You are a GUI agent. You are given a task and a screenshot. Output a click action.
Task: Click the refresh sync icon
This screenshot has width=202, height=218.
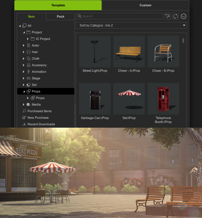click(x=175, y=16)
